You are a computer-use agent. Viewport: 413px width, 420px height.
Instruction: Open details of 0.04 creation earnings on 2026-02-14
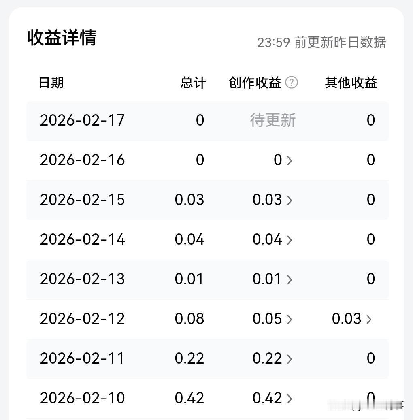271,239
